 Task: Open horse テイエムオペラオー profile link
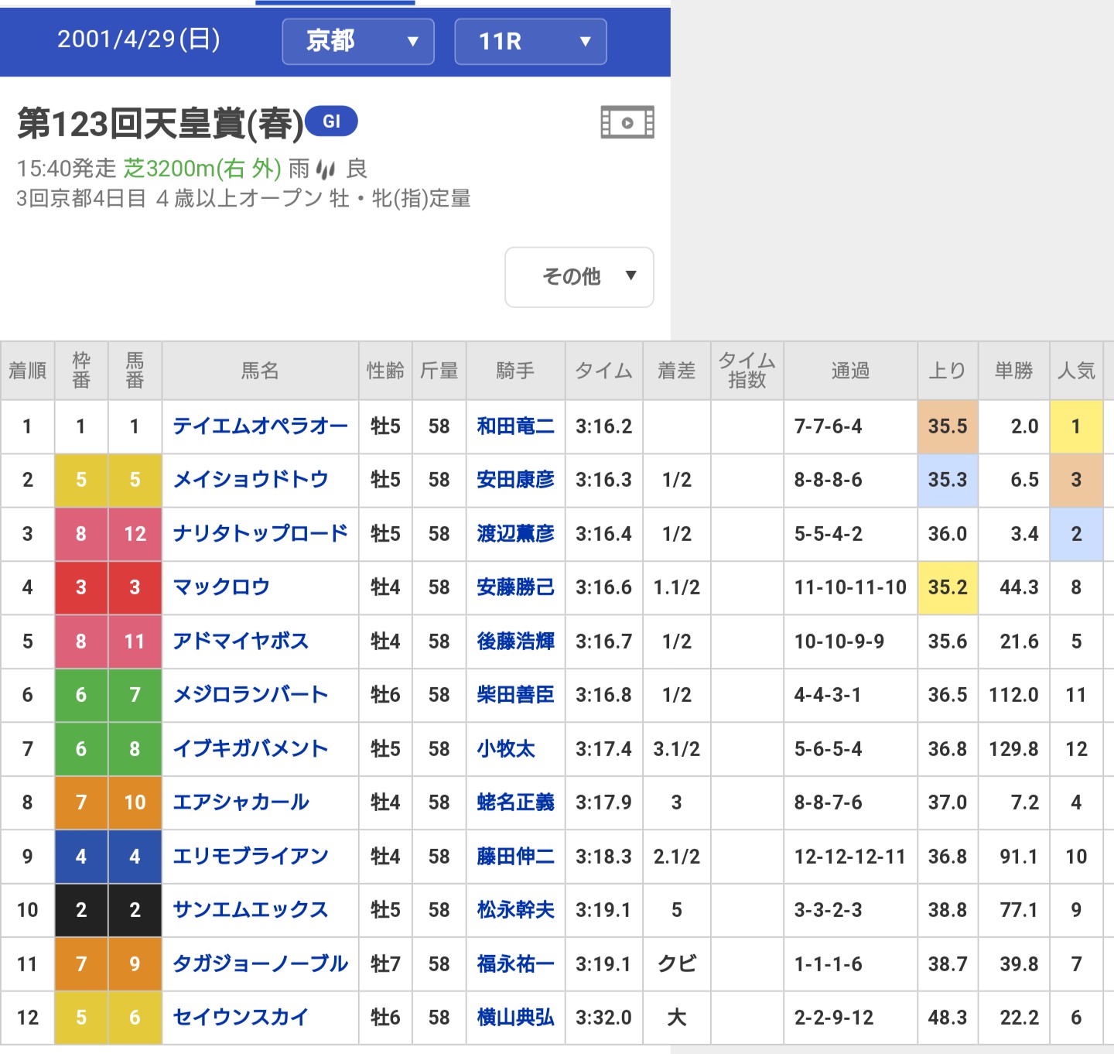(260, 426)
